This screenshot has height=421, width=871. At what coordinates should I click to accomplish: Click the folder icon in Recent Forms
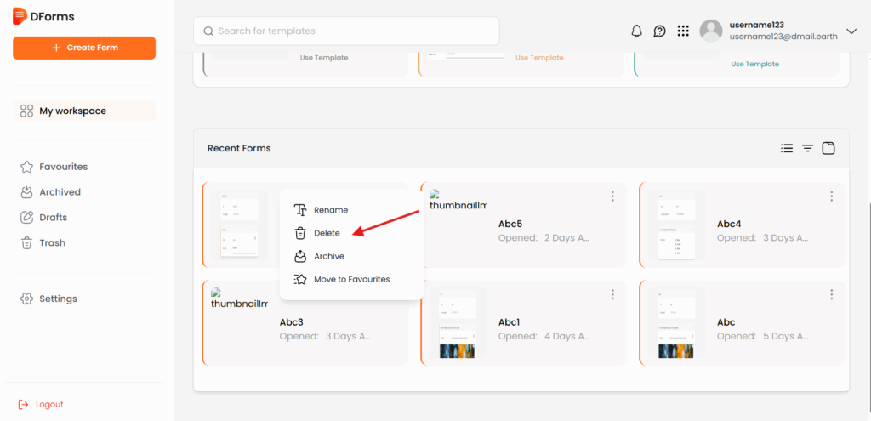tap(828, 148)
